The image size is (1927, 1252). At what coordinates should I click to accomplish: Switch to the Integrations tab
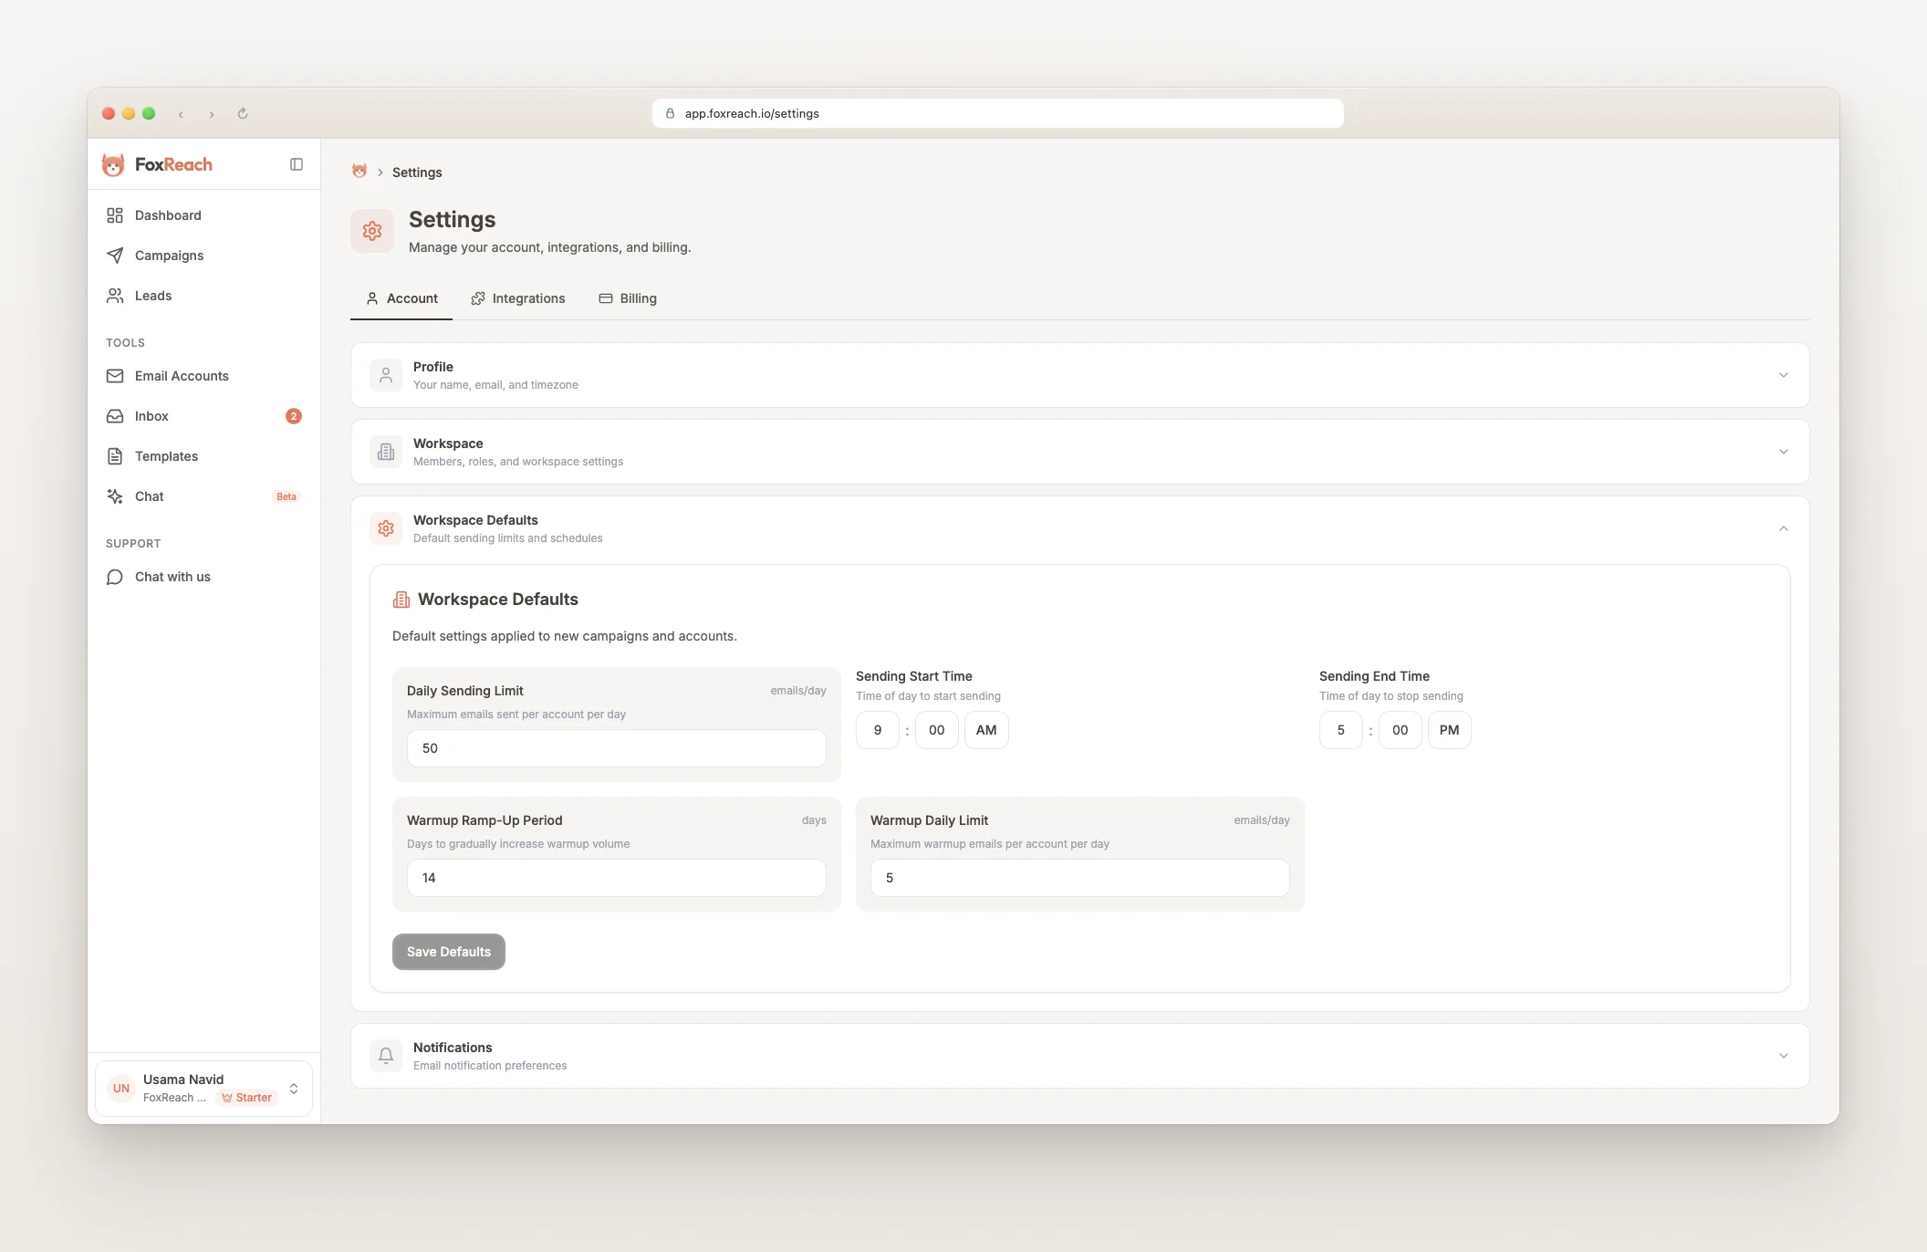coord(518,298)
